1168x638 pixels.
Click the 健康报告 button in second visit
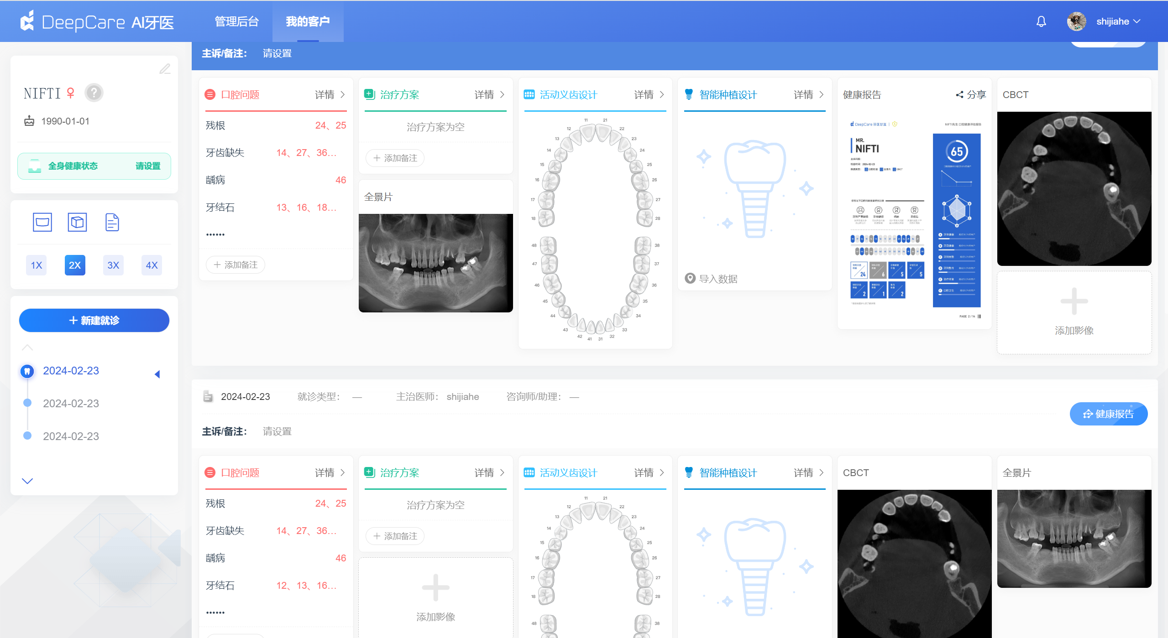[x=1109, y=414]
